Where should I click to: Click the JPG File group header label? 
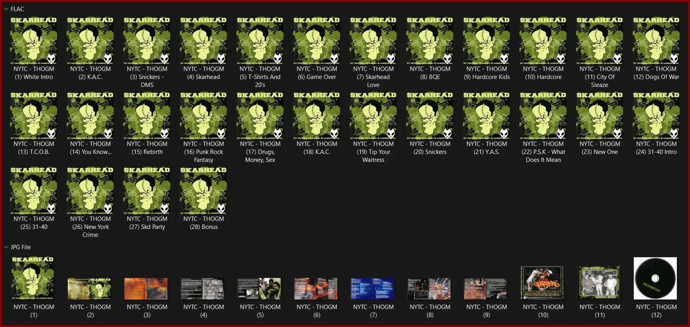point(21,247)
